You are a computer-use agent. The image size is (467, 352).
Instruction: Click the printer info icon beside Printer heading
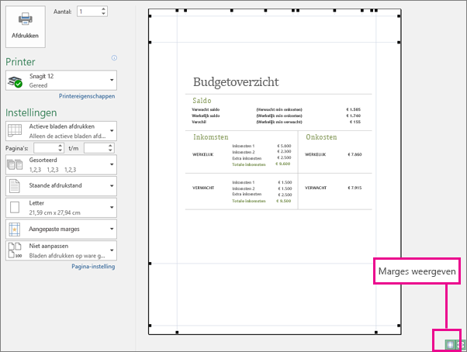114,57
